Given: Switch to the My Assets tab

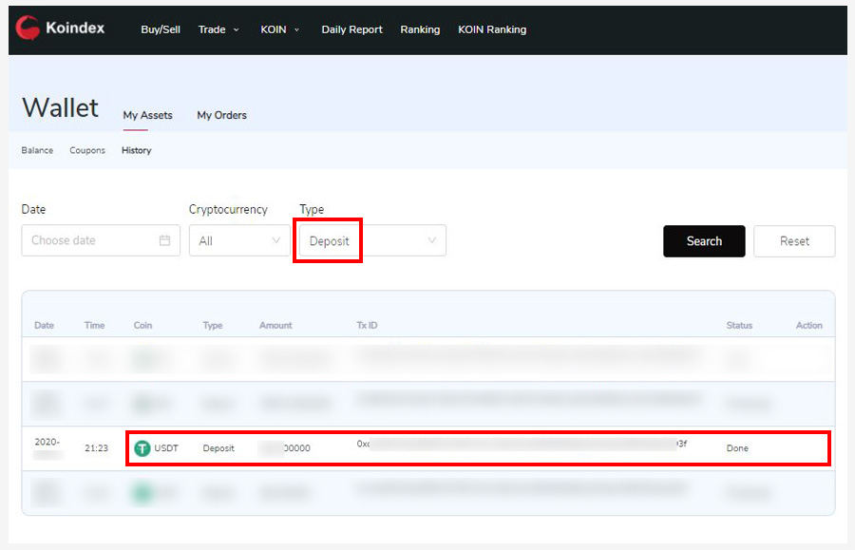Looking at the screenshot, I should tap(147, 115).
